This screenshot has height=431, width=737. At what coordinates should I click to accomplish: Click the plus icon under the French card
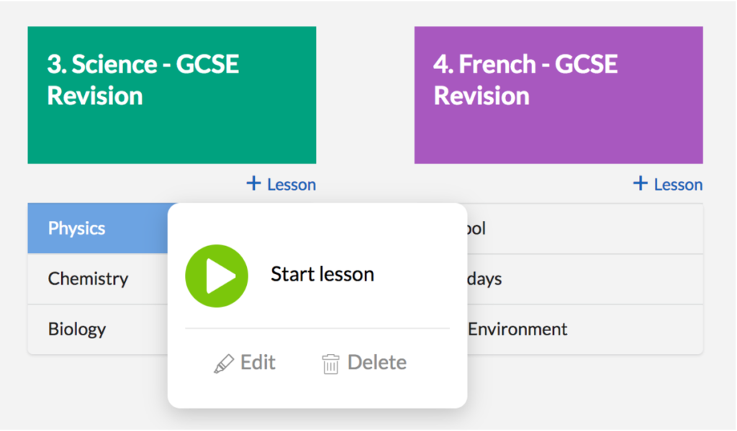click(640, 184)
